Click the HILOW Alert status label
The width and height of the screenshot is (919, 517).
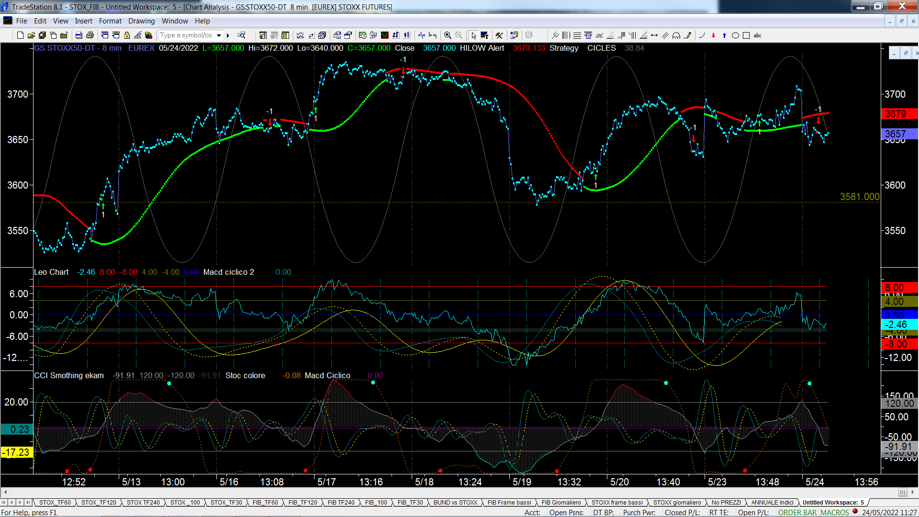click(482, 48)
